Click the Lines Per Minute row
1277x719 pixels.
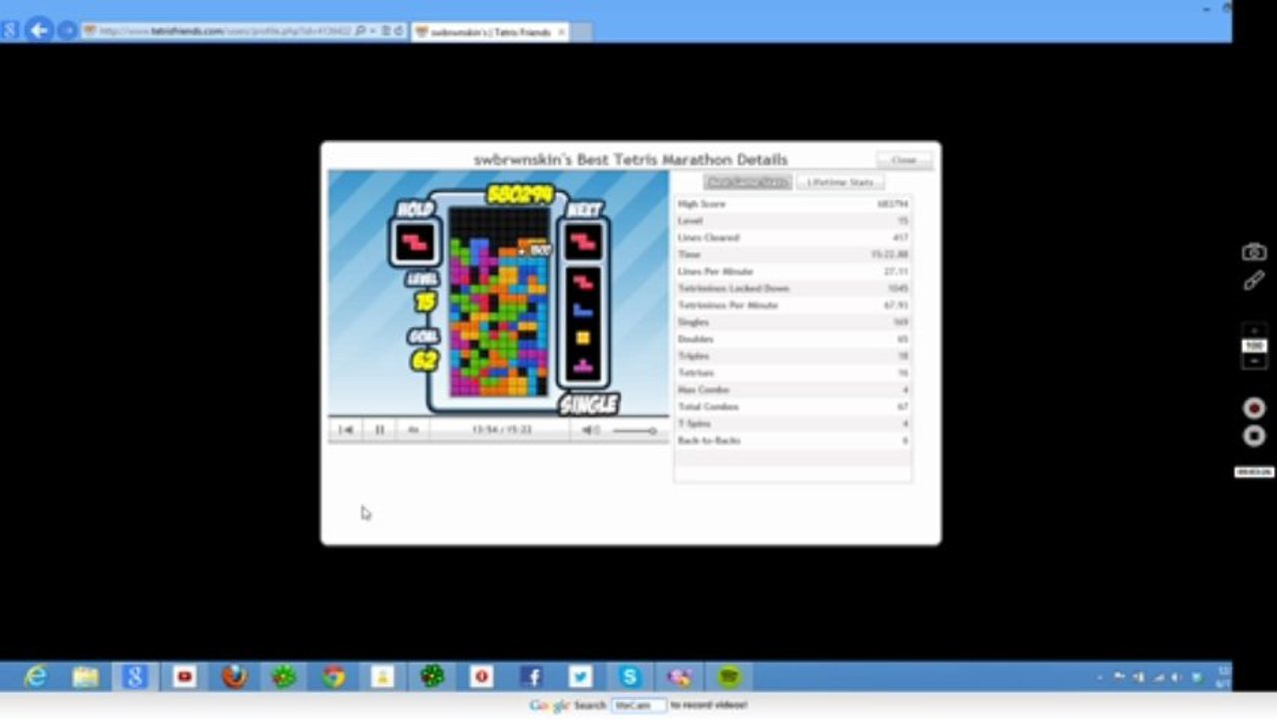click(793, 272)
